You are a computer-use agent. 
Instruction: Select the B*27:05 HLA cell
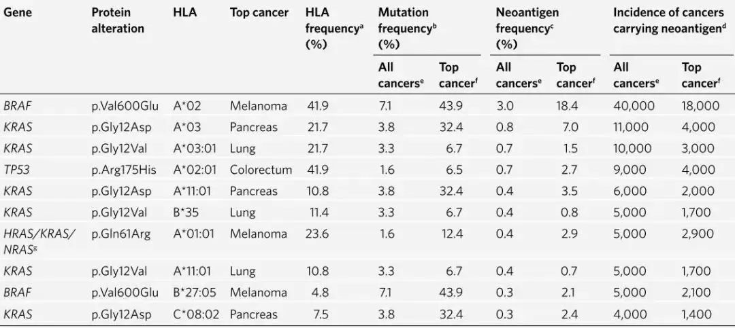coord(193,293)
